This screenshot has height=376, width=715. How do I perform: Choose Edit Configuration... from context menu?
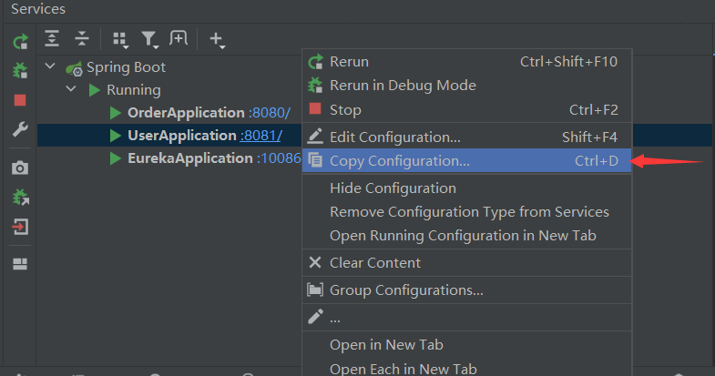pyautogui.click(x=394, y=137)
